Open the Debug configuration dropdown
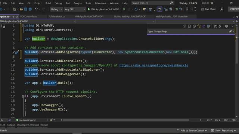239x134 pixels. (x=56, y=9)
